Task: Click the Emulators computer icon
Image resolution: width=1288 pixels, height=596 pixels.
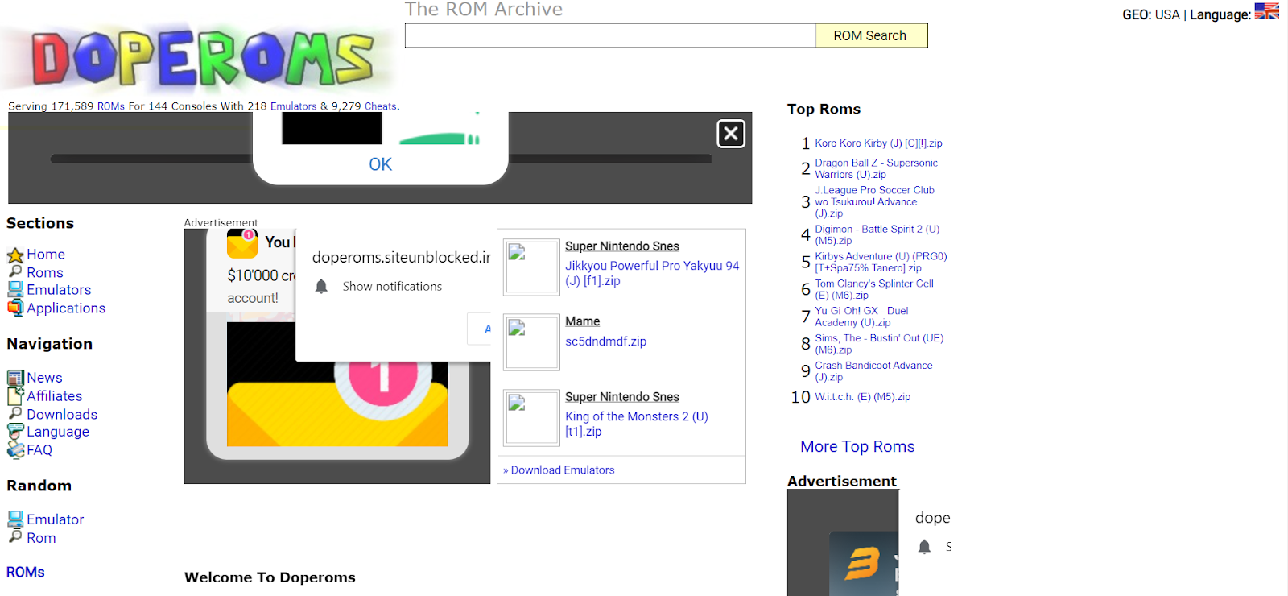Action: 15,290
